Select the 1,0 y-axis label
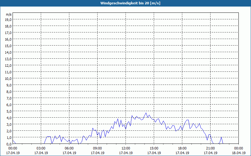 click(9, 138)
